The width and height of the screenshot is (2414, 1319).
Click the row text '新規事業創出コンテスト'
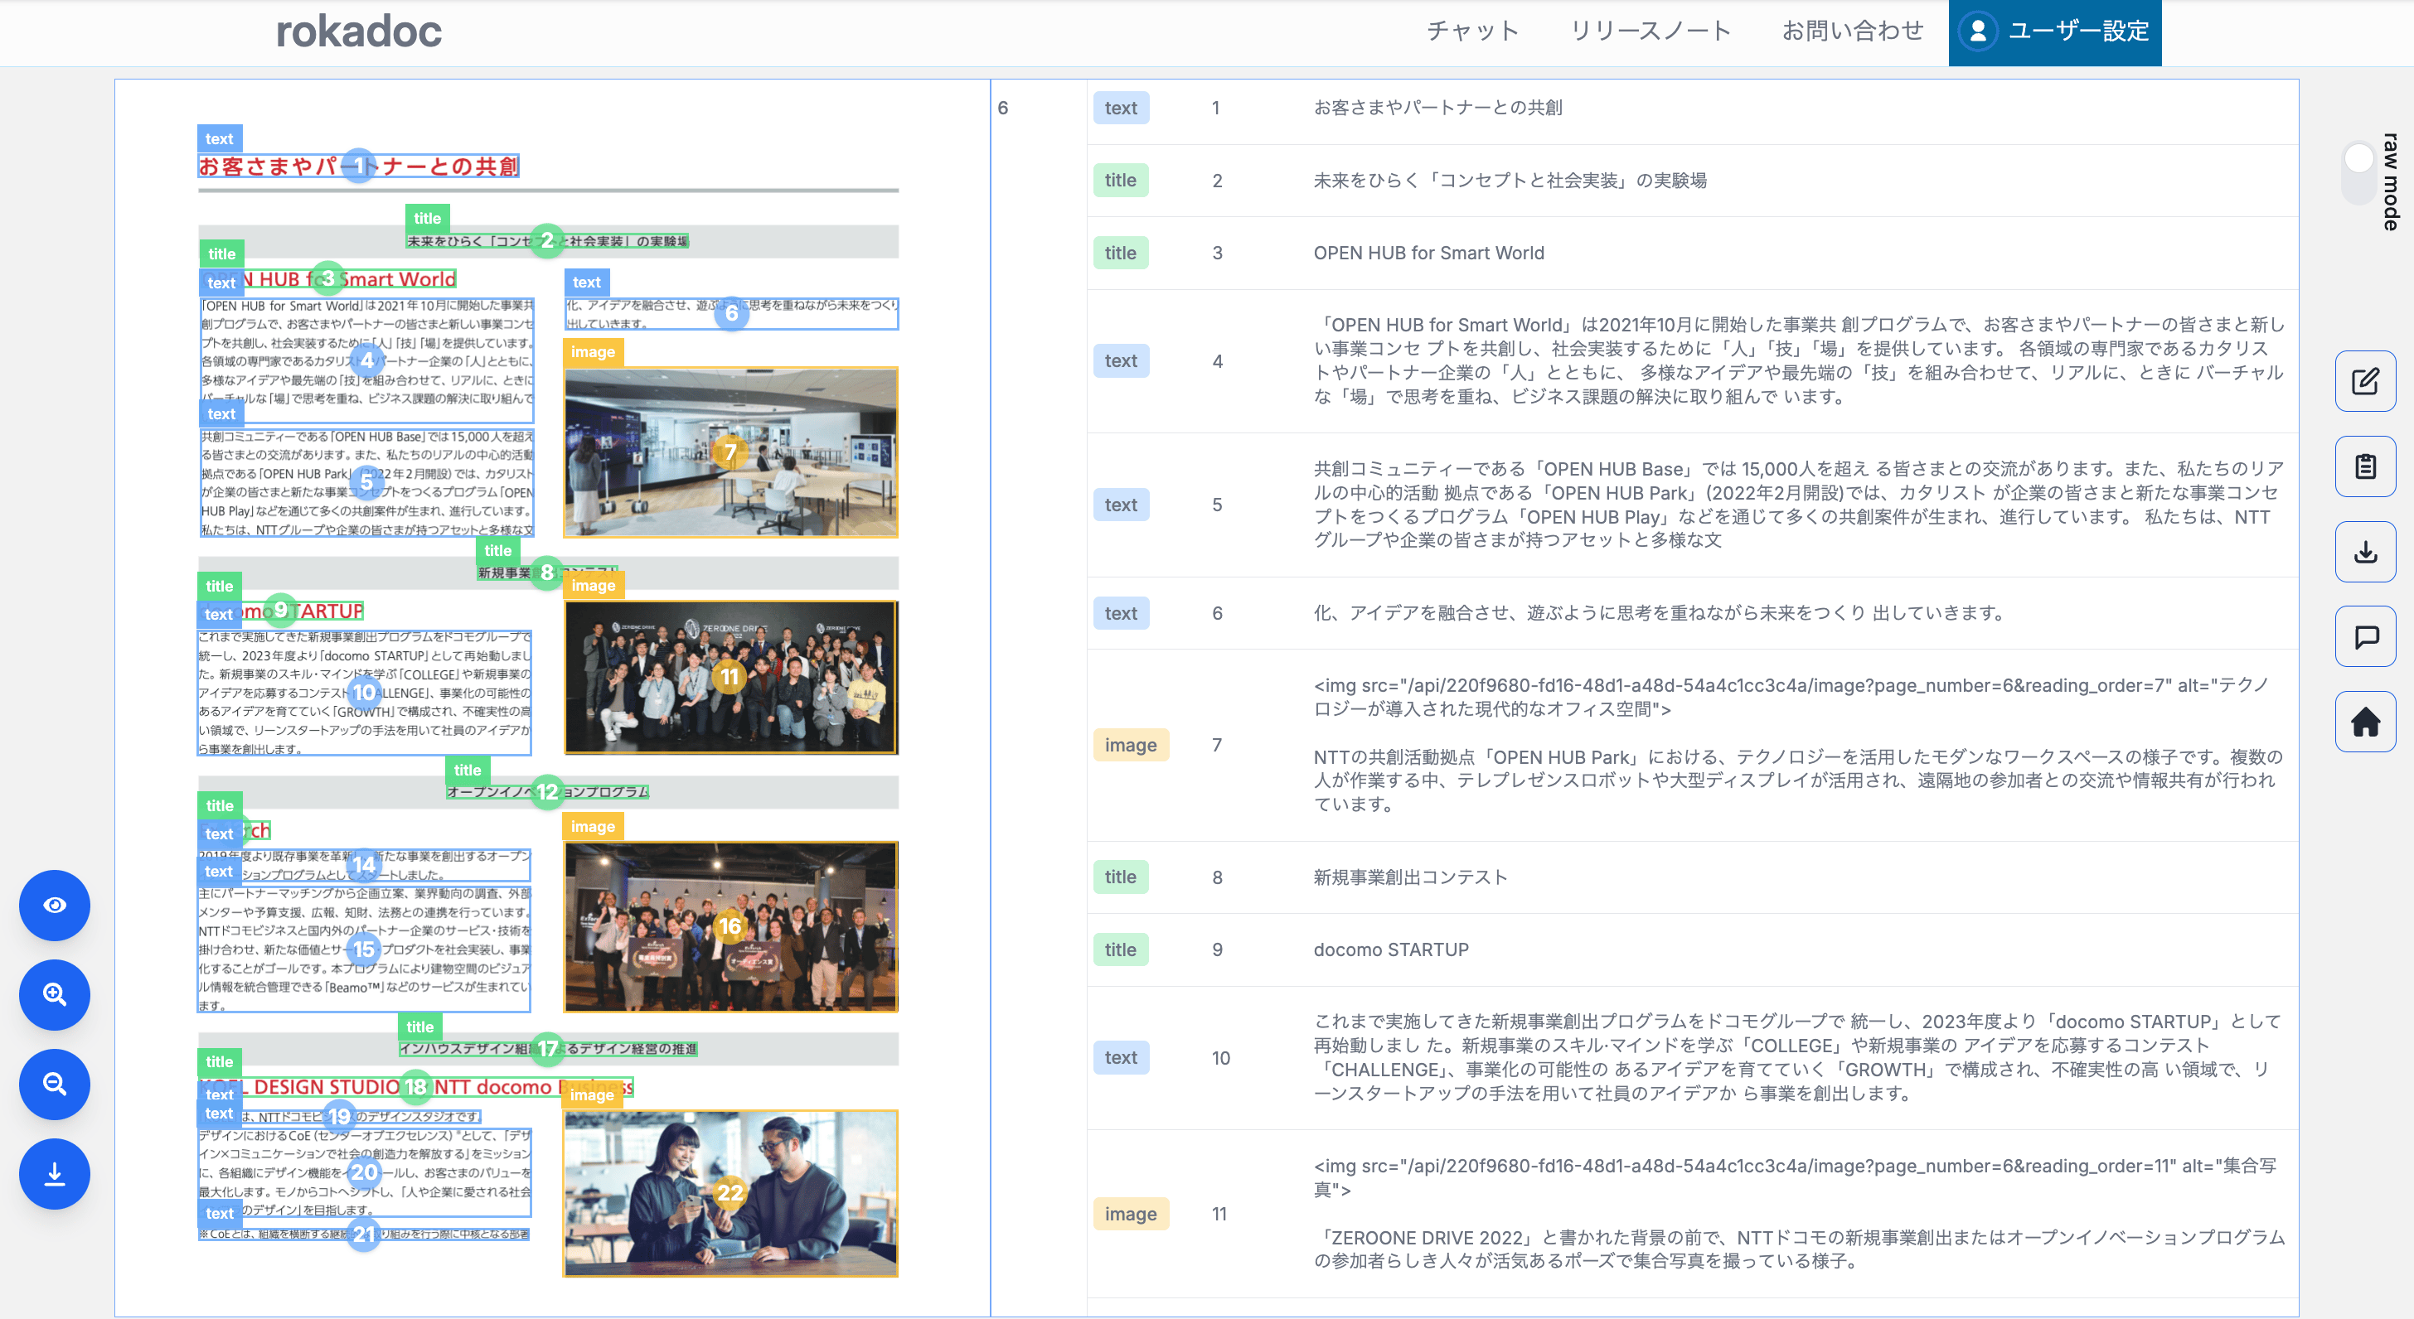(x=1410, y=877)
